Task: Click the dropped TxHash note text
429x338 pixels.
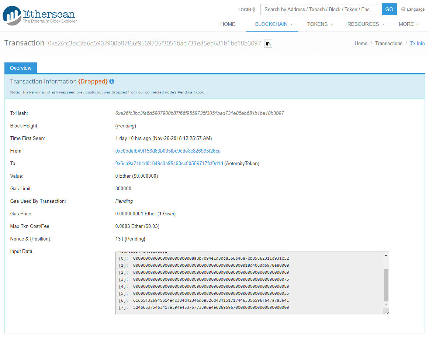Action: [108, 92]
